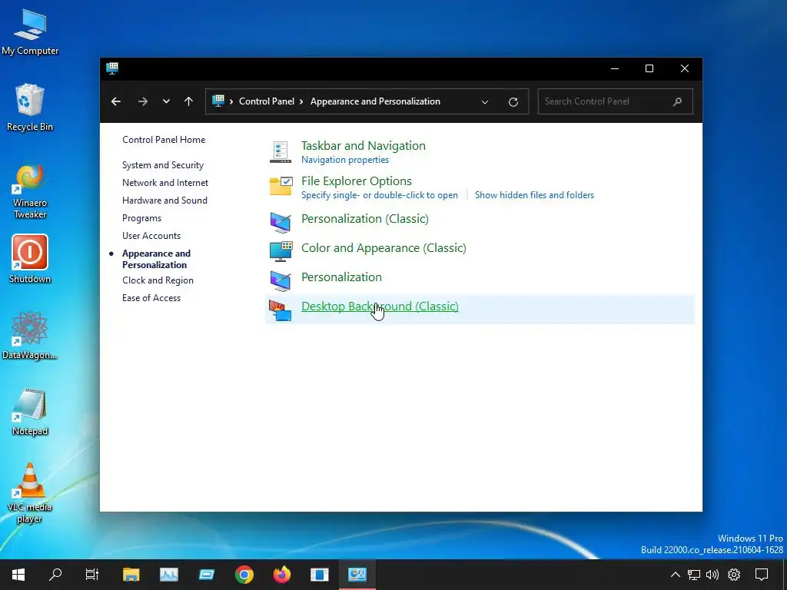Click the active Control Panel taskbar button
The height and width of the screenshot is (590, 787).
pos(357,575)
